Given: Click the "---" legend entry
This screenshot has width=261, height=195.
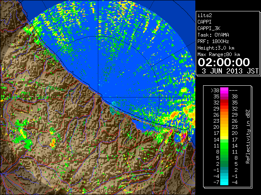Looking at the screenshot, I should 233,90.
